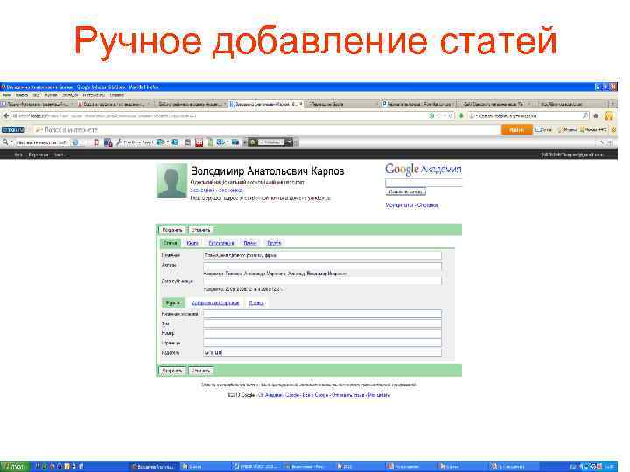Click the Том input field
630x472 pixels.
click(322, 323)
